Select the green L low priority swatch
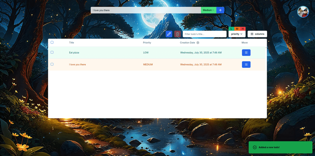The height and width of the screenshot is (156, 315). (x=231, y=29)
